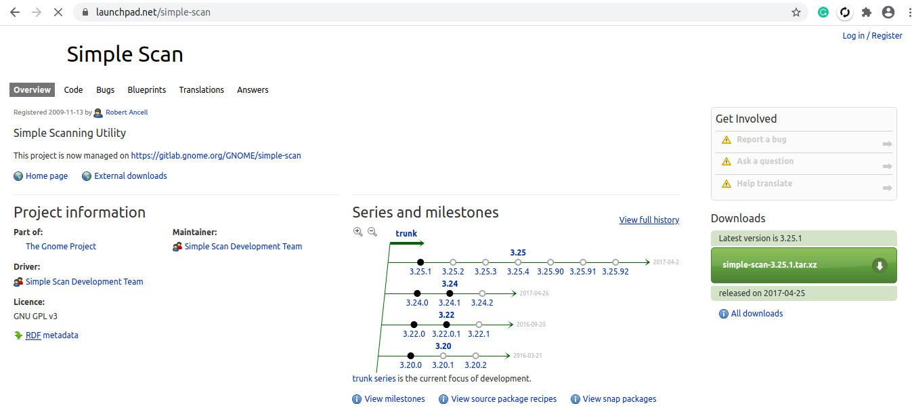Open the Answers tab

(x=253, y=89)
